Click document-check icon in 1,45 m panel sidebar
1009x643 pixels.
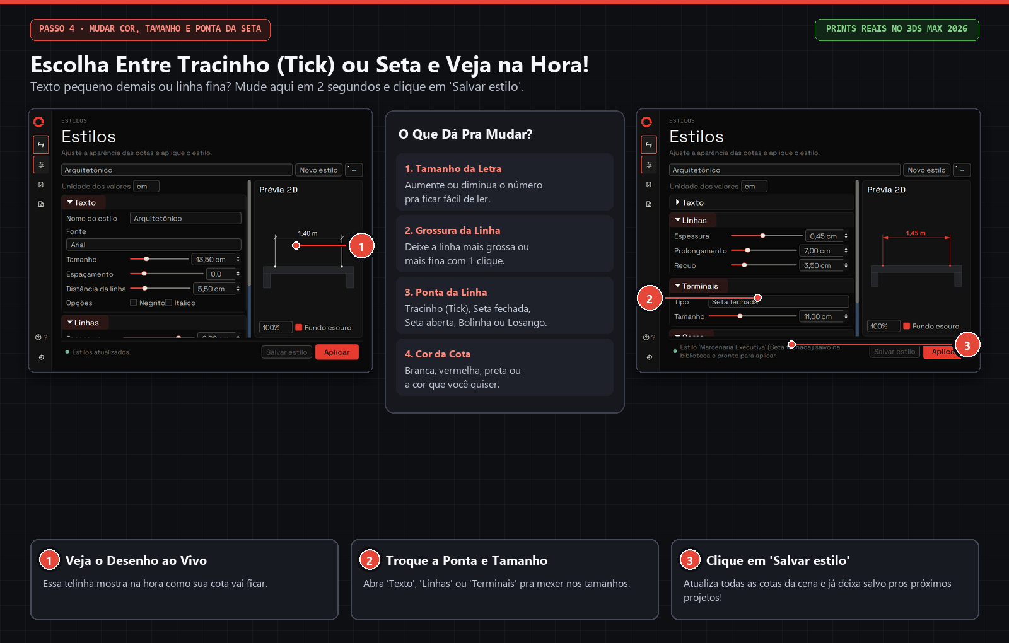pyautogui.click(x=649, y=185)
